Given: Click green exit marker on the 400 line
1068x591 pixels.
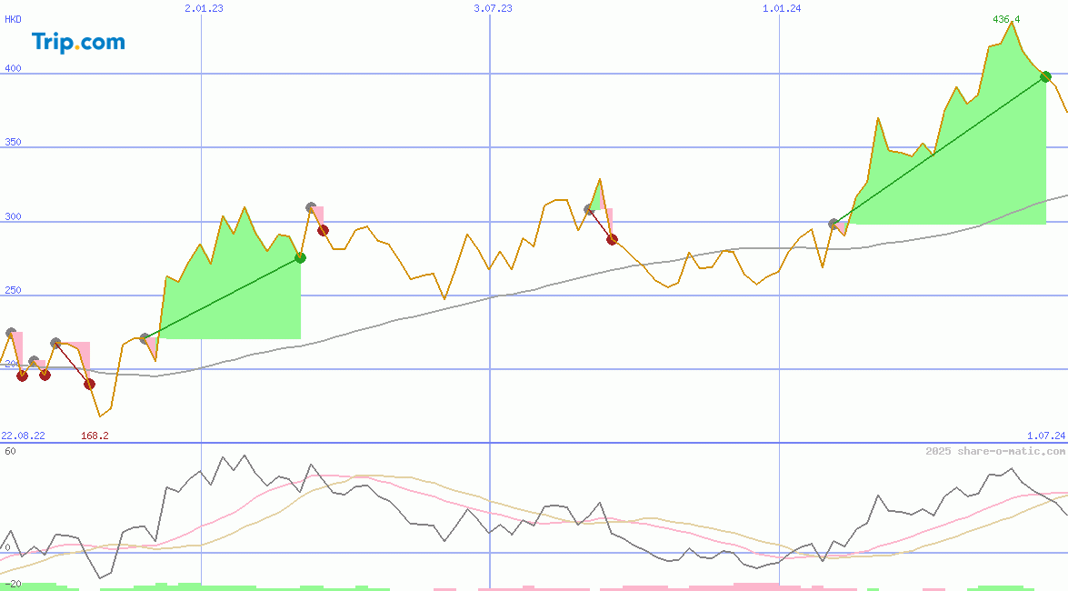Looking at the screenshot, I should [1045, 77].
